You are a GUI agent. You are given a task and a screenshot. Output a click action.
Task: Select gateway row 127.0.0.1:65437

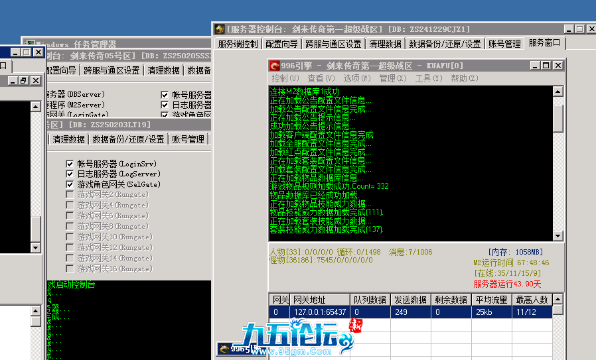coord(411,312)
